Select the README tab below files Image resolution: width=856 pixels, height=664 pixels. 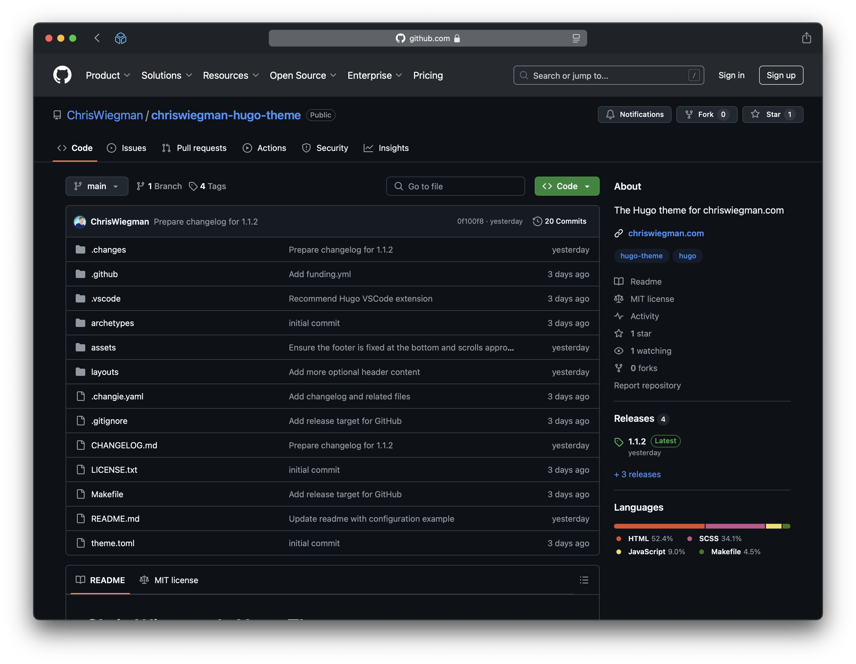[x=100, y=580]
